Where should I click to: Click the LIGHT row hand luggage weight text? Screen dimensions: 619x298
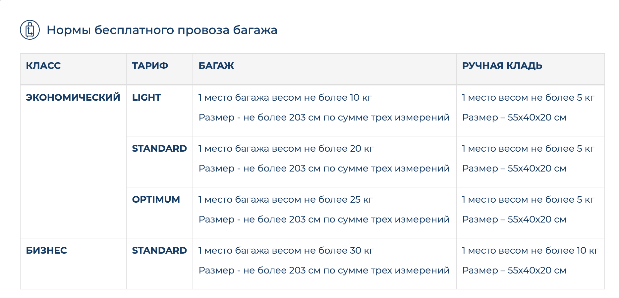click(x=528, y=97)
